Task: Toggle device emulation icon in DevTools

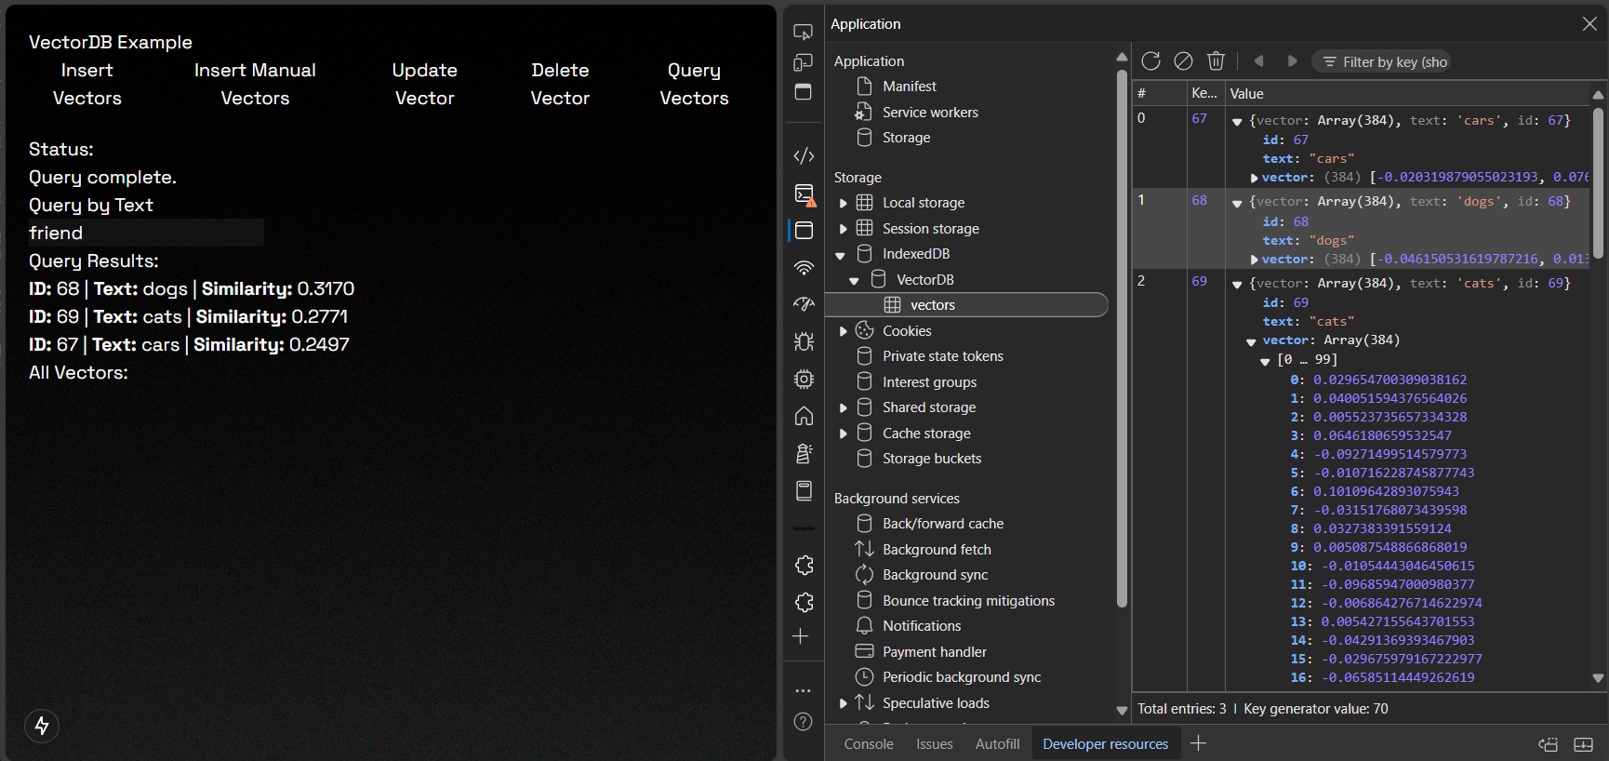Action: [804, 62]
